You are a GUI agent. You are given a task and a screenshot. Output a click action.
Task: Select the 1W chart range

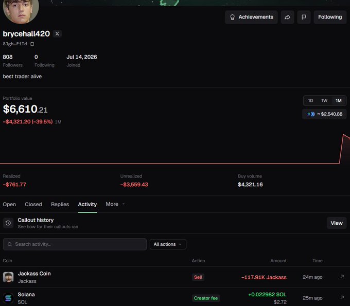(x=324, y=101)
